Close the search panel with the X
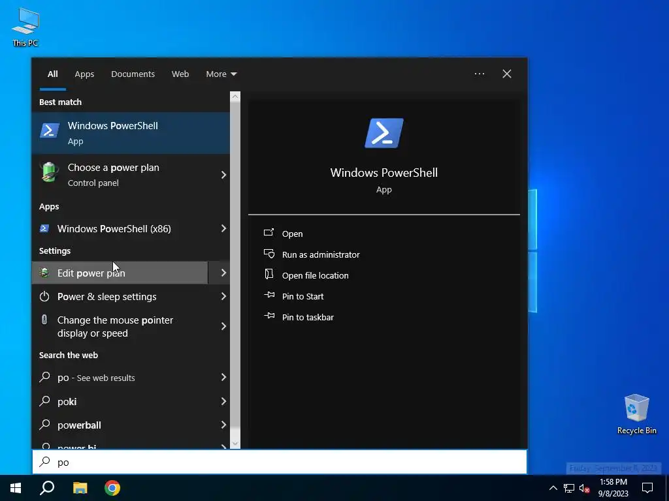 pos(507,74)
